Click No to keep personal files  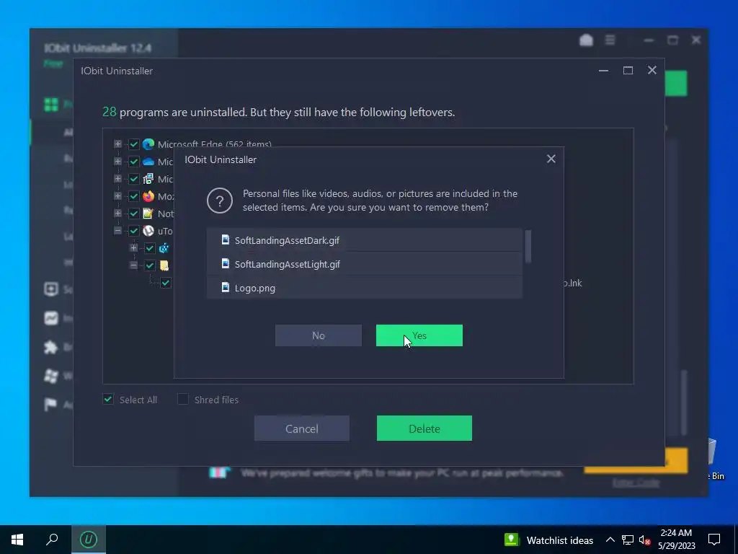[x=318, y=335]
